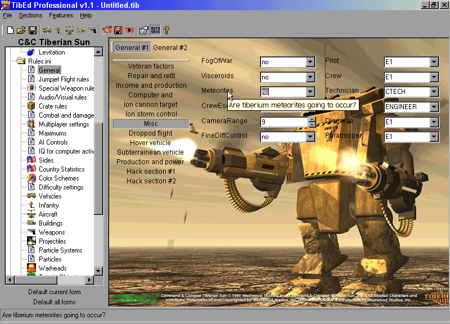Open the Features menu
The width and height of the screenshot is (450, 324).
click(60, 15)
